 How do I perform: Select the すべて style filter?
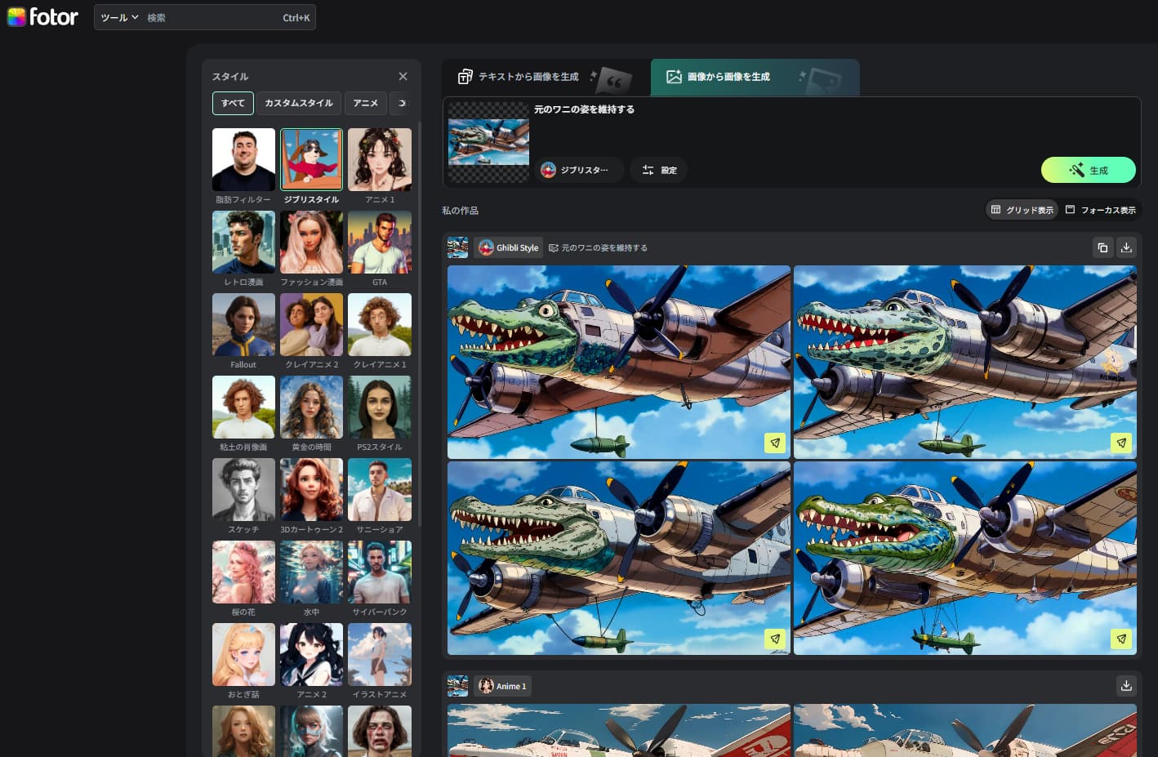pyautogui.click(x=233, y=103)
